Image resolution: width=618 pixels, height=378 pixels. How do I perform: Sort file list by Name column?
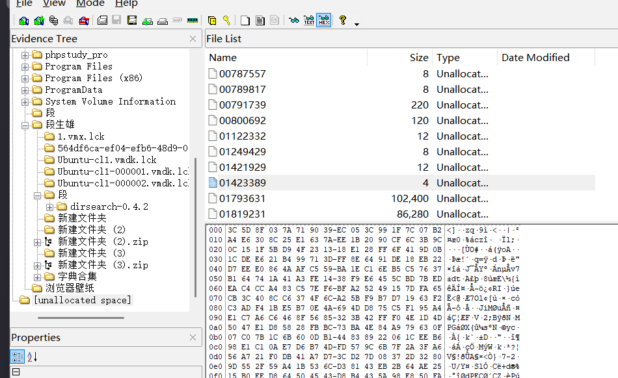pos(286,57)
